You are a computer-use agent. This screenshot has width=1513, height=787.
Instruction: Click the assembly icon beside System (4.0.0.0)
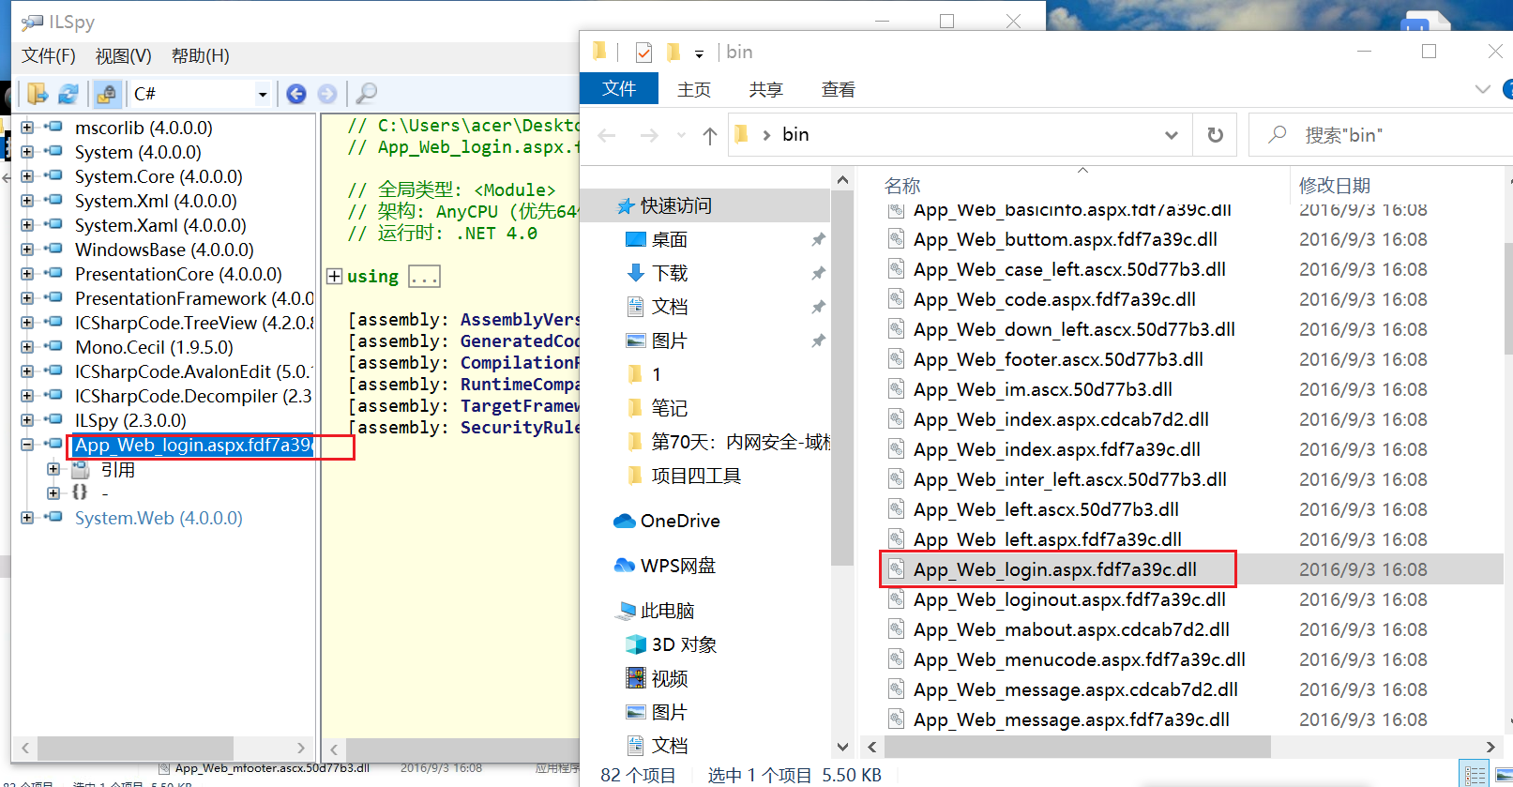click(x=54, y=151)
